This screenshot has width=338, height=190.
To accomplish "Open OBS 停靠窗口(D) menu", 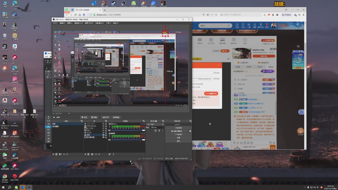I will click(79, 23).
